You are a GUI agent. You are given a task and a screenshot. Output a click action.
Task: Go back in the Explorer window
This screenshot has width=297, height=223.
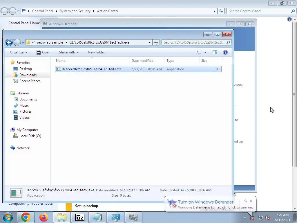click(9, 42)
